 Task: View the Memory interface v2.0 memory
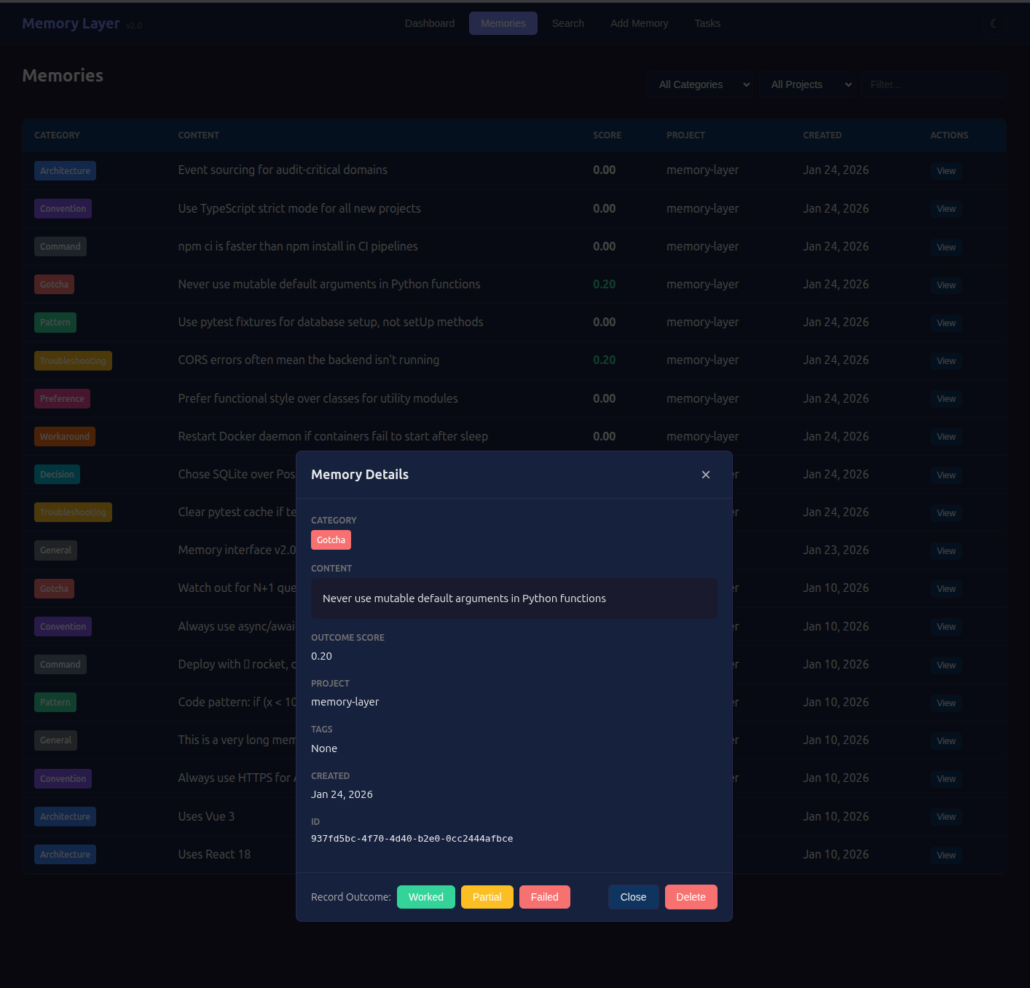[946, 551]
